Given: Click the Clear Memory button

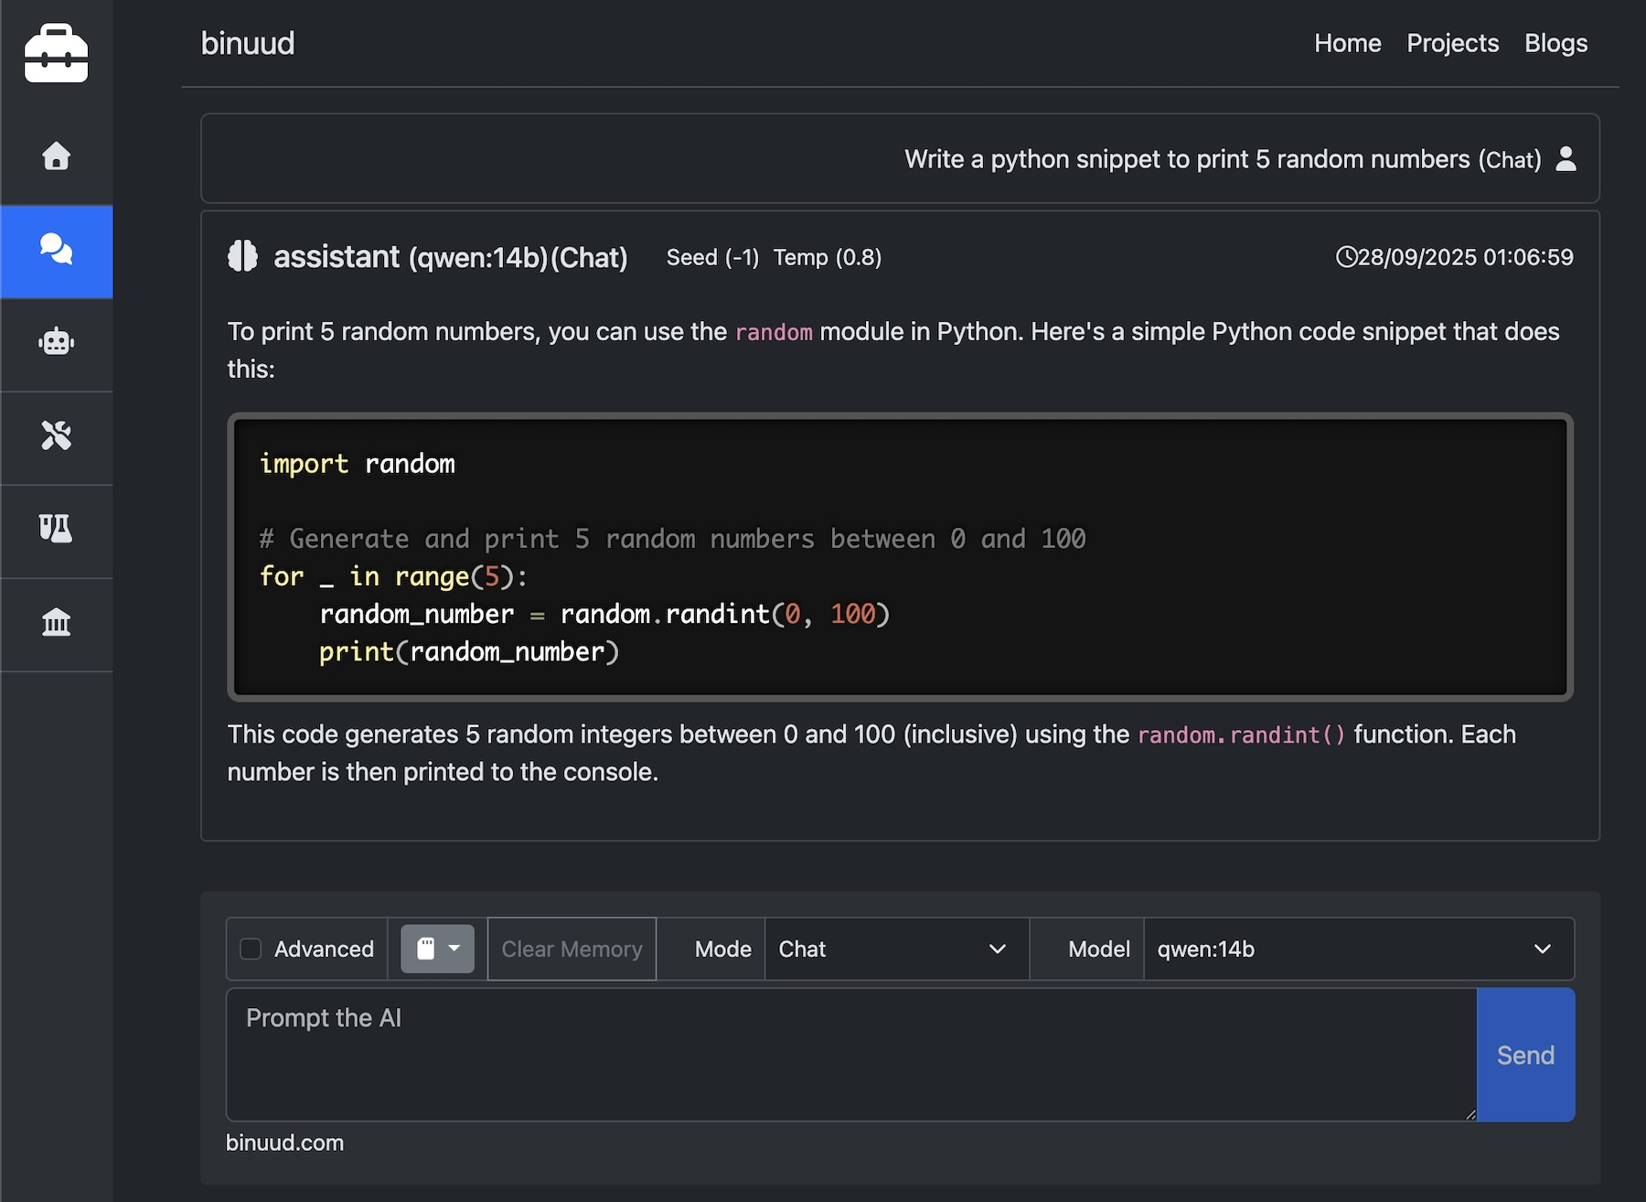Looking at the screenshot, I should (x=571, y=949).
